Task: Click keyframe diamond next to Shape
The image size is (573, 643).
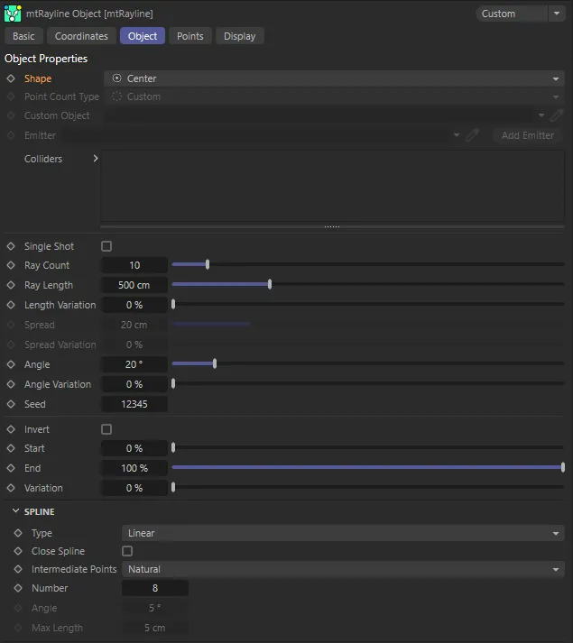Action: 11,78
